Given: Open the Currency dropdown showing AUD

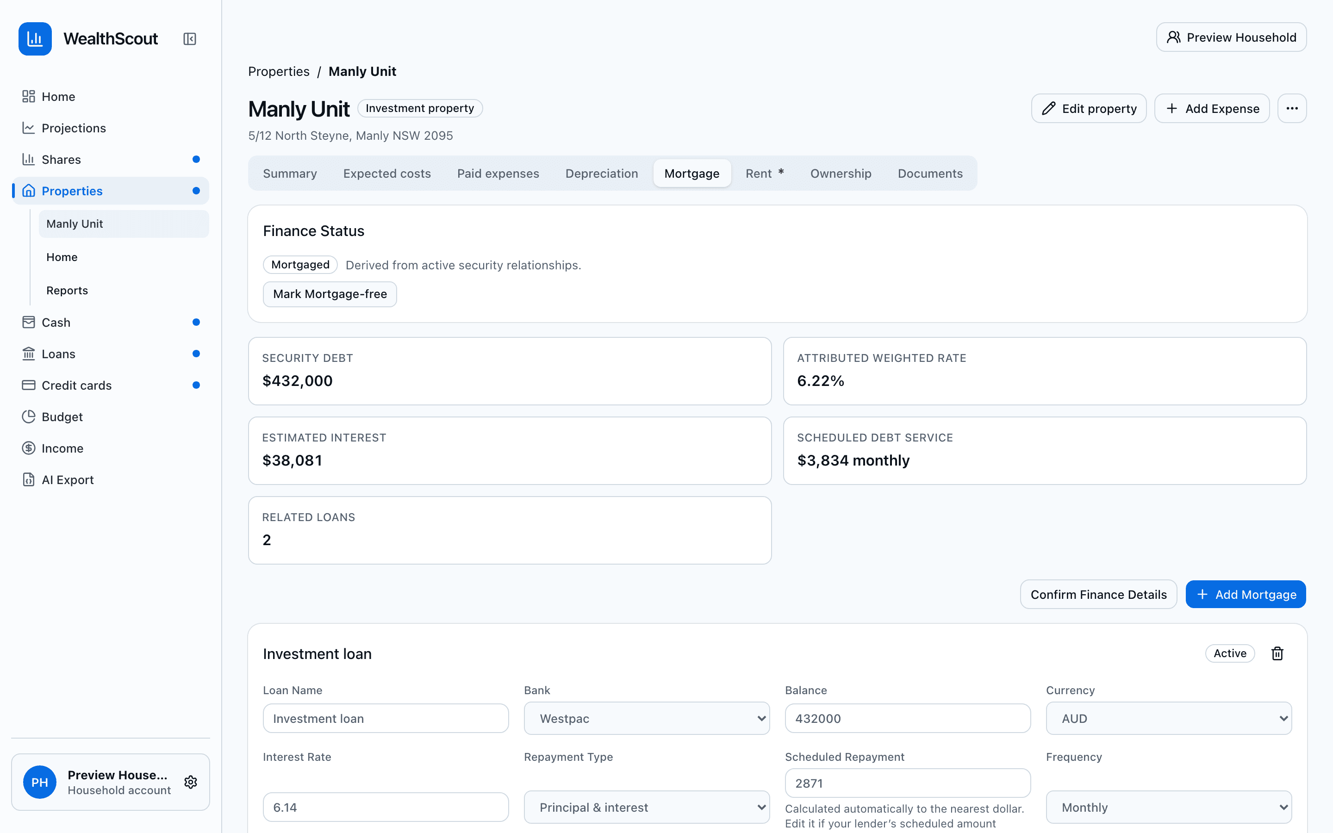Looking at the screenshot, I should click(1169, 718).
